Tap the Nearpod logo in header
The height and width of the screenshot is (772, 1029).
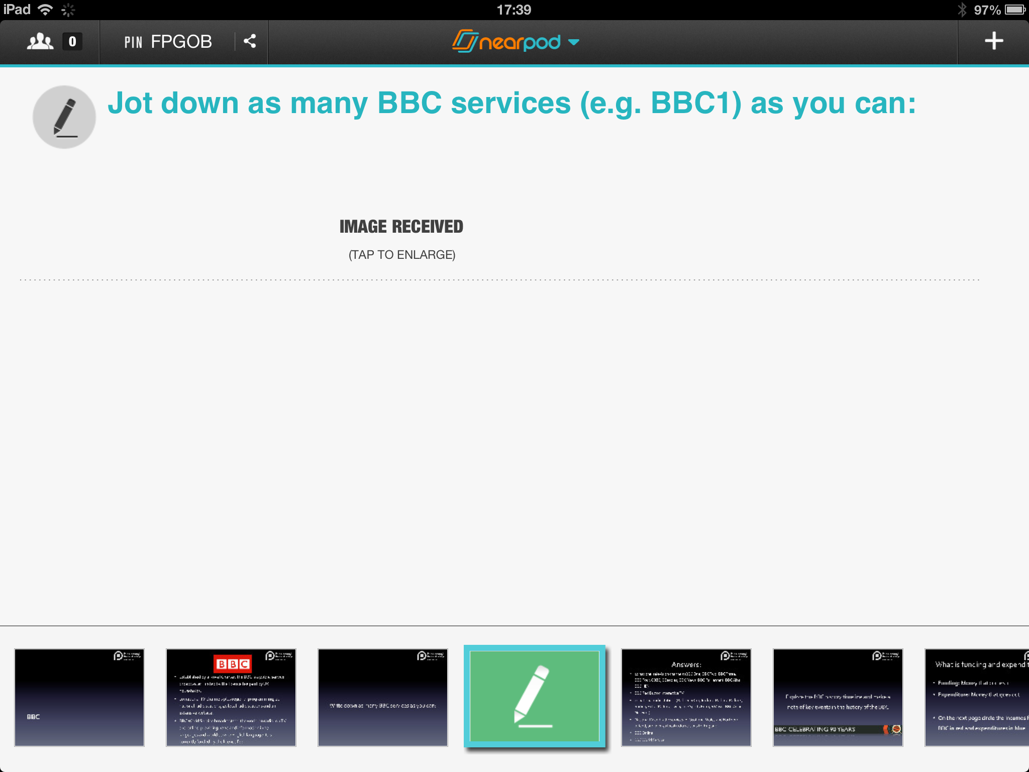pyautogui.click(x=506, y=42)
